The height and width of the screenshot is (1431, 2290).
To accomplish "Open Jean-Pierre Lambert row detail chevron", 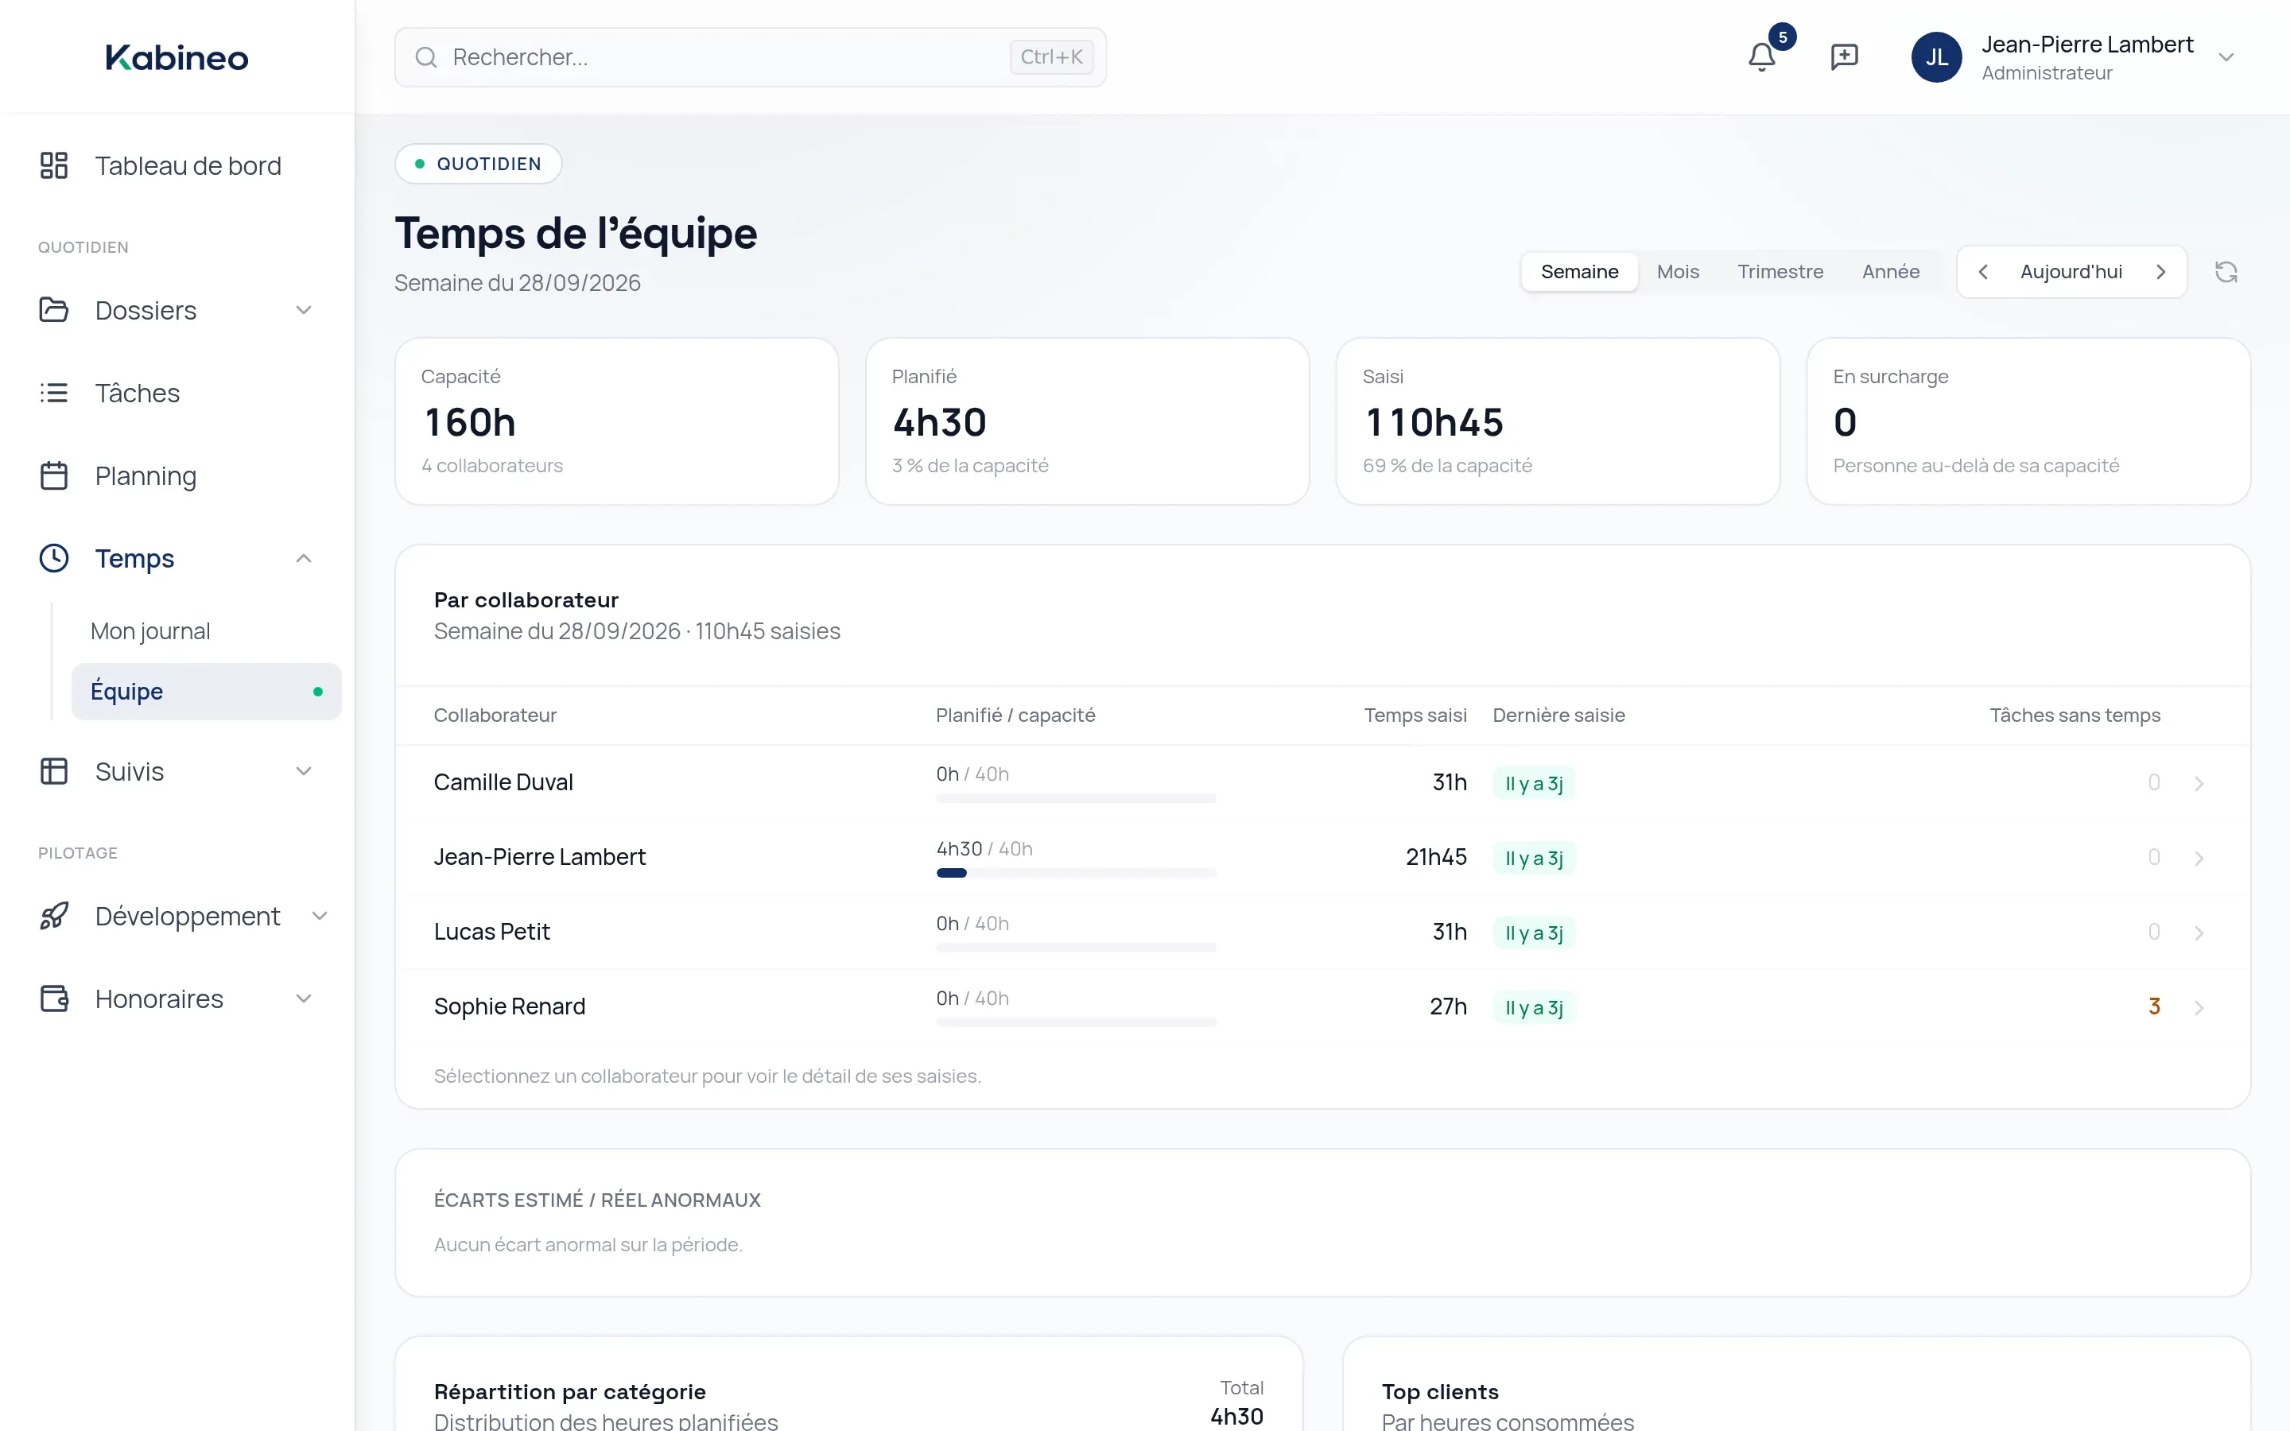I will click(2199, 859).
